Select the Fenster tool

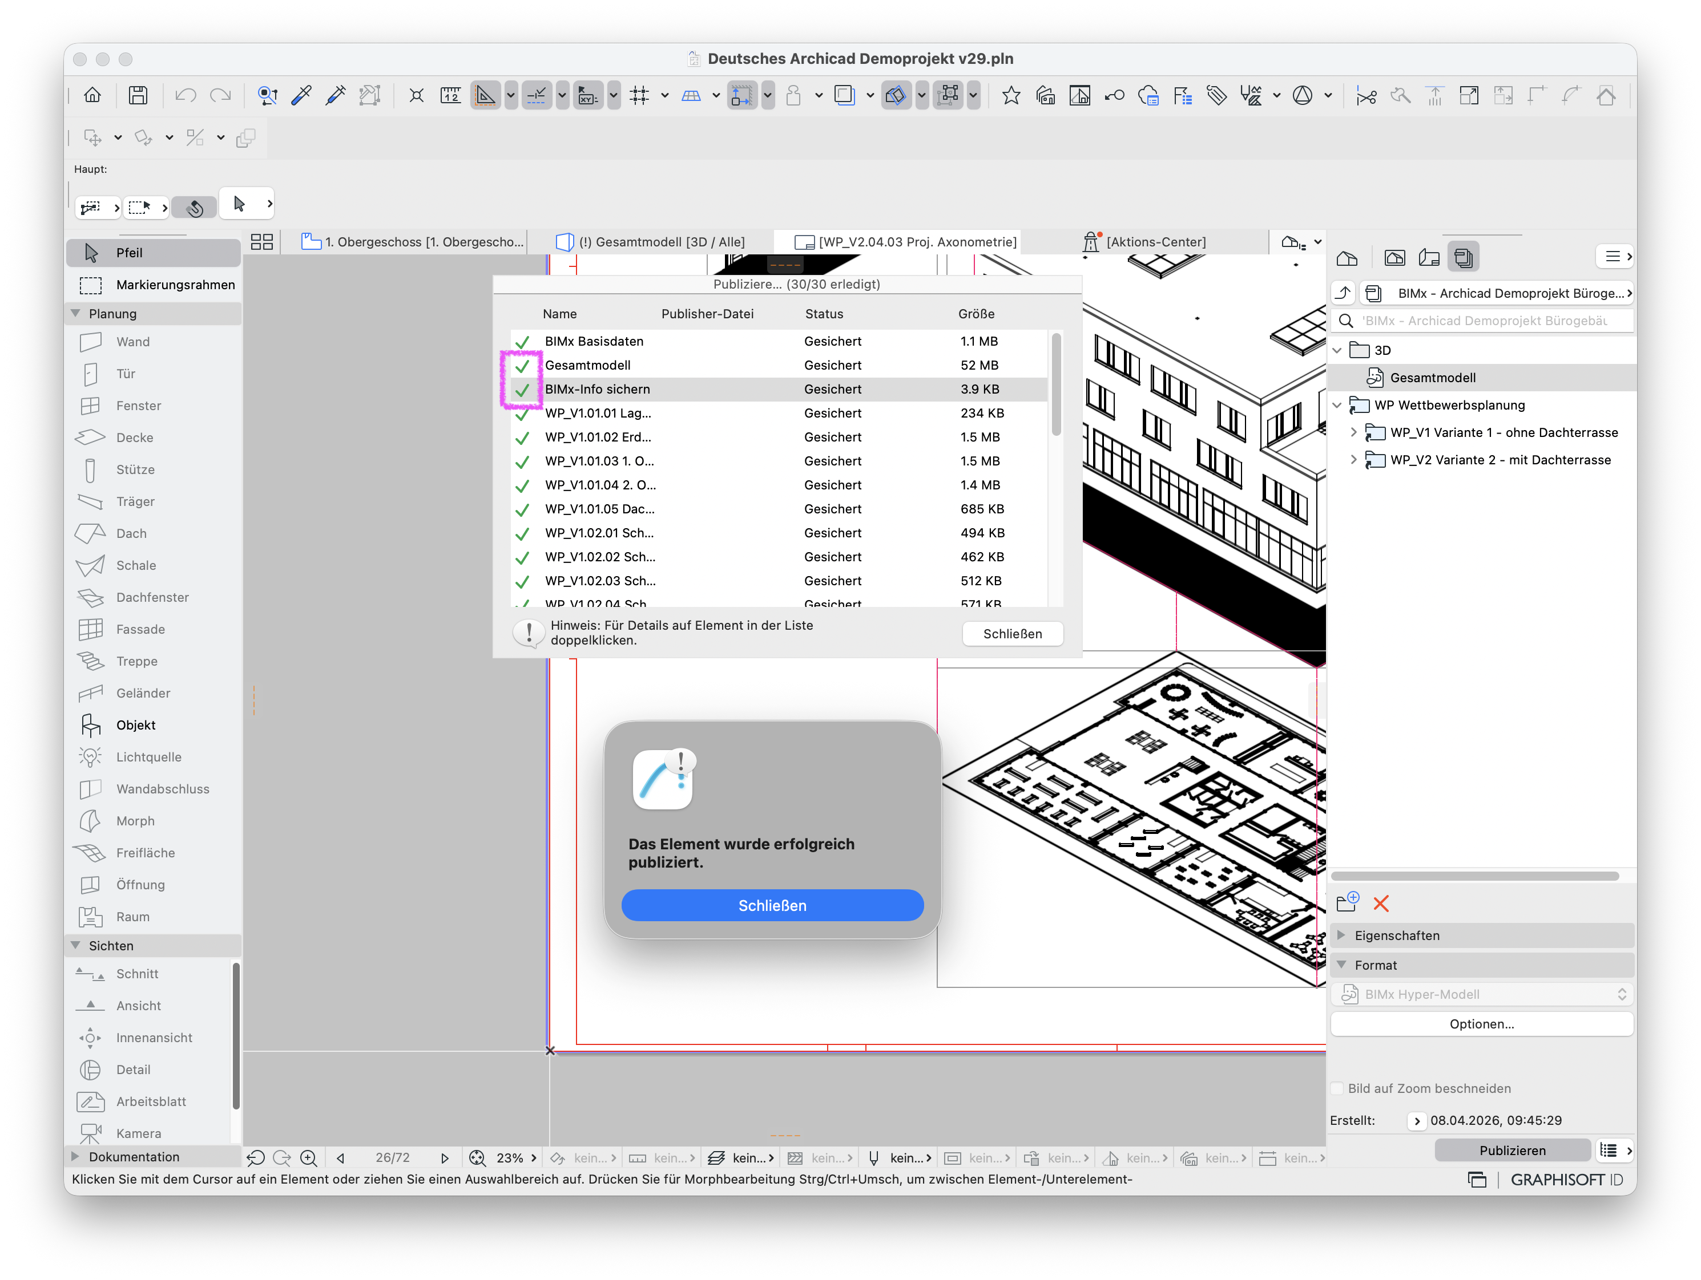pos(154,406)
